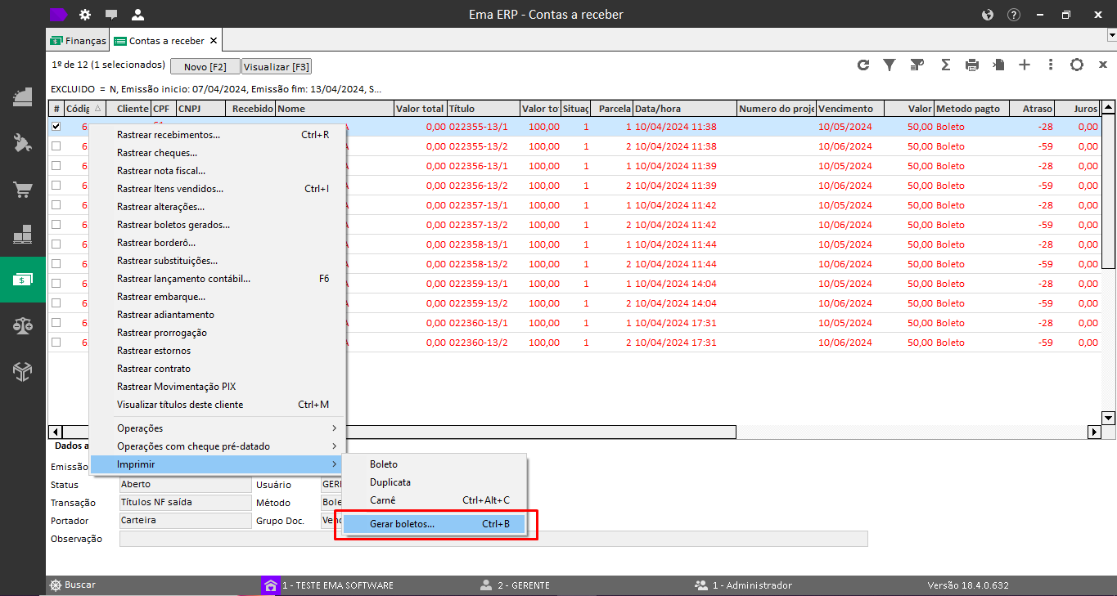This screenshot has height=596, width=1117.
Task: Click the Observação input field
Action: click(493, 539)
